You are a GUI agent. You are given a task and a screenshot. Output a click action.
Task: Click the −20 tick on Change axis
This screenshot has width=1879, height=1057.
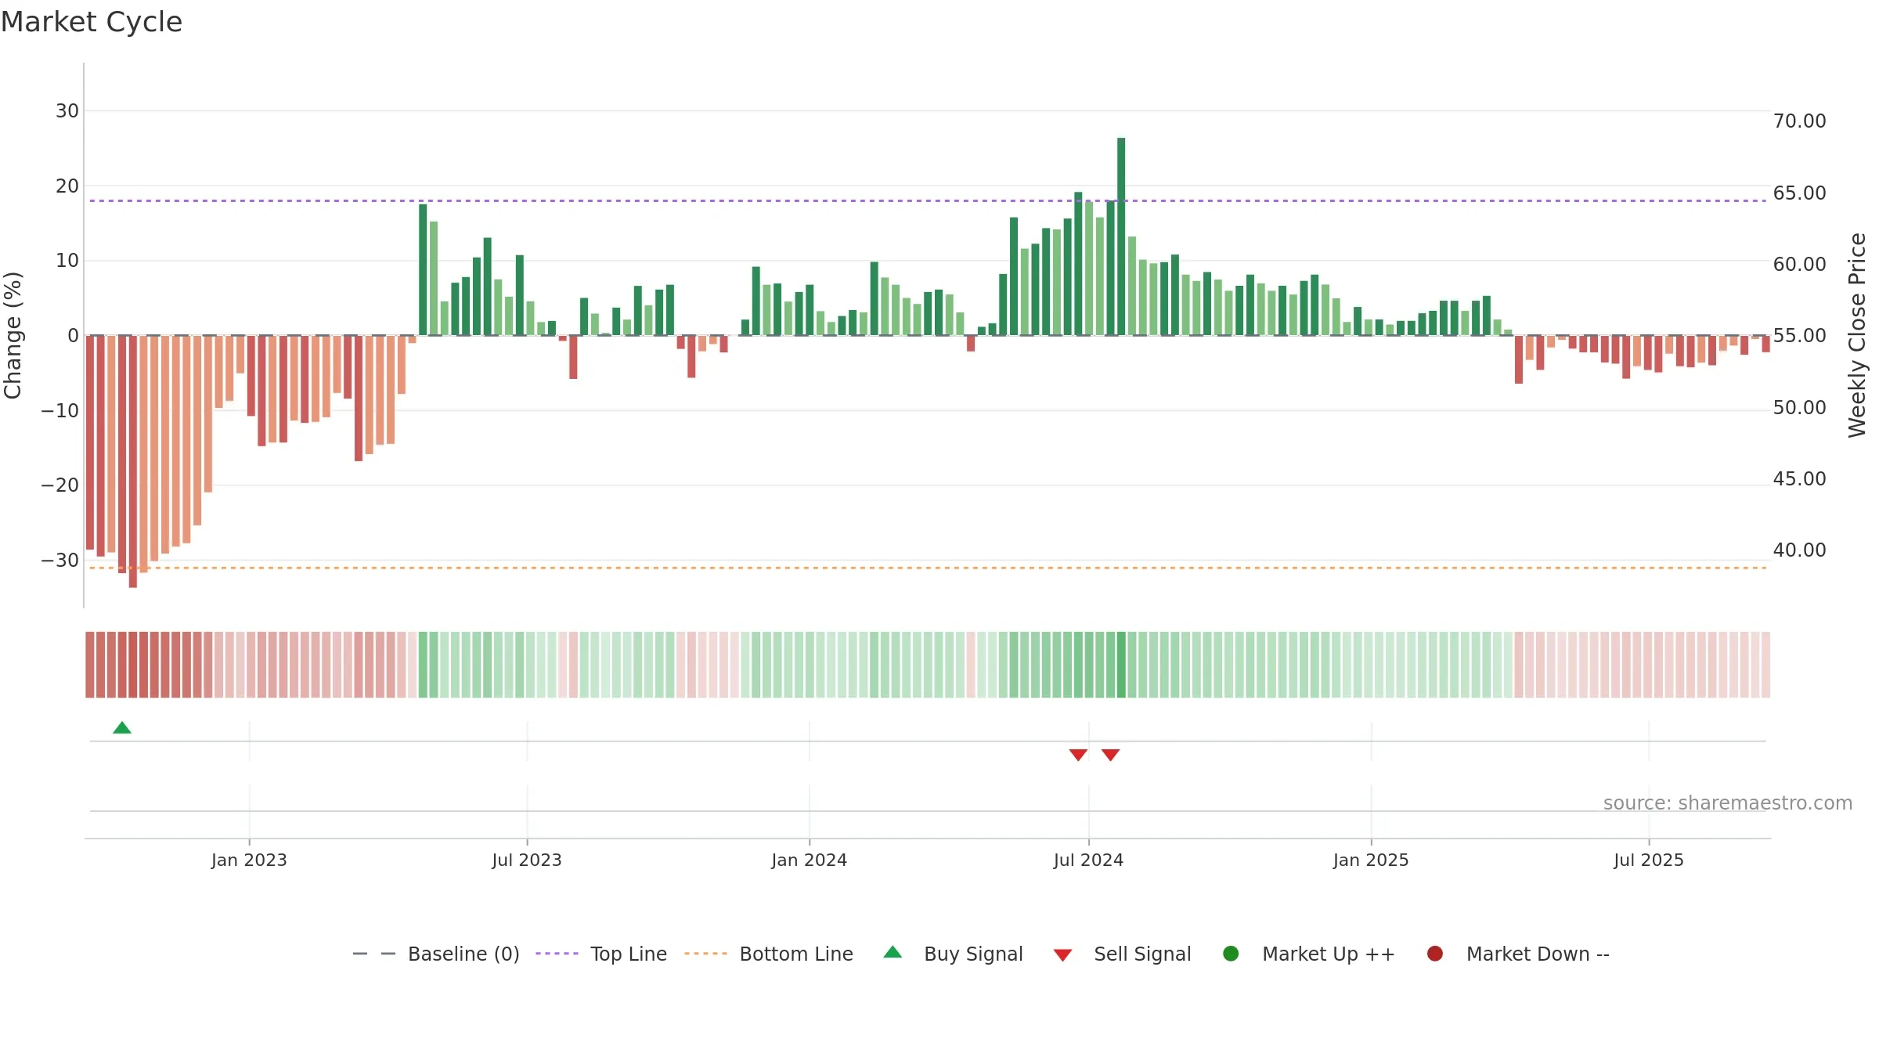[60, 485]
